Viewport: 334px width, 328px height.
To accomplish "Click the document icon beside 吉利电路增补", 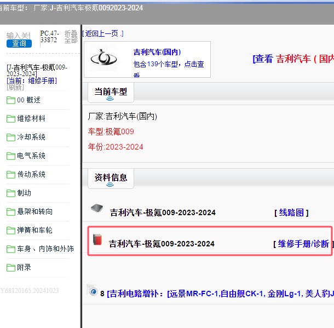I will click(x=93, y=290).
